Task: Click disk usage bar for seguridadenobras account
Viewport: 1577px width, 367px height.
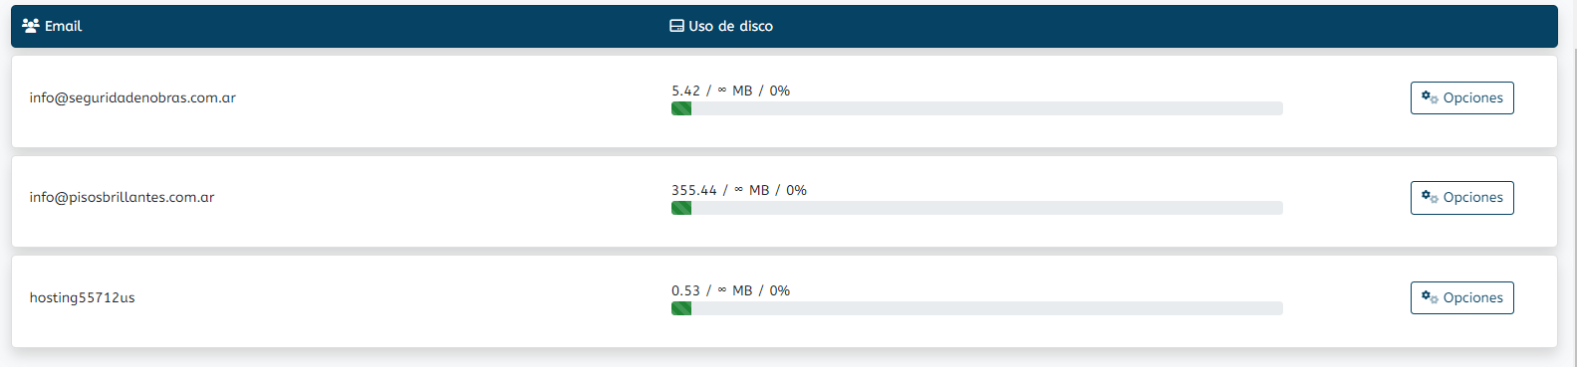Action: pyautogui.click(x=977, y=108)
